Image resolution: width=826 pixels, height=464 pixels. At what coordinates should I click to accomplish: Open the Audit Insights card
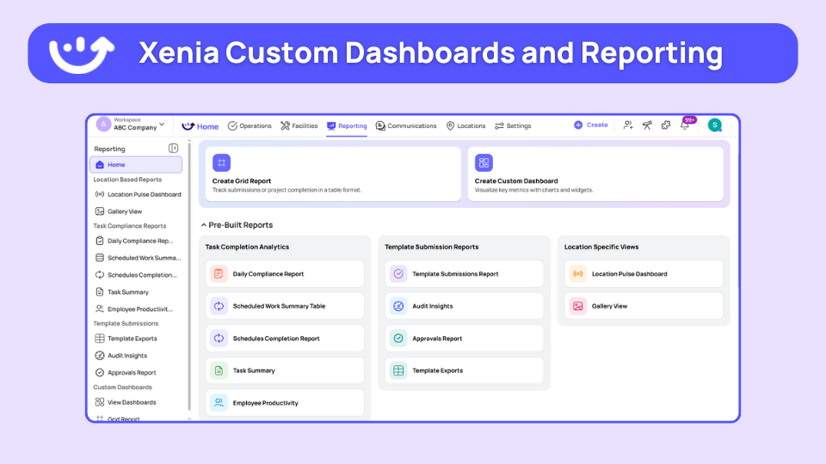464,306
